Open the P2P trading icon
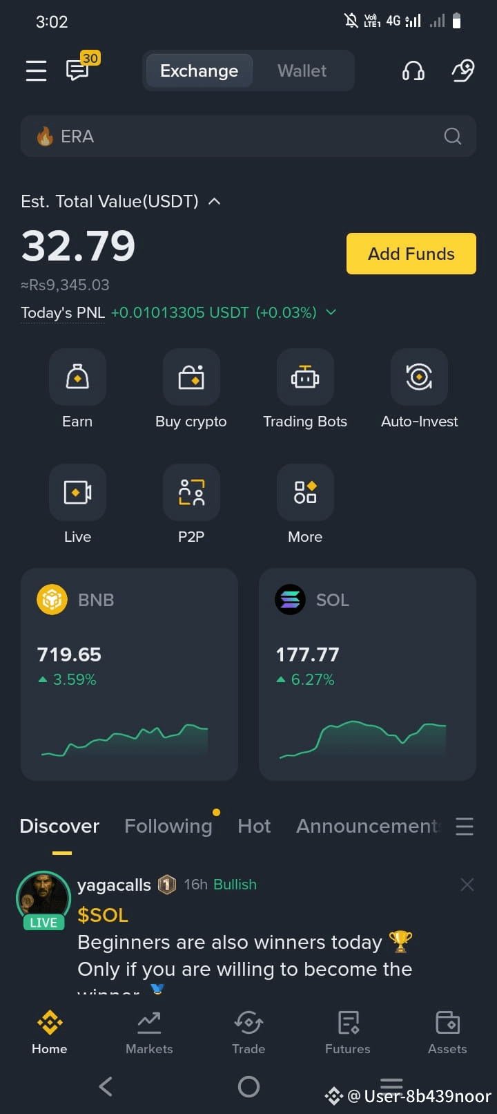Viewport: 497px width, 1114px height. [x=191, y=492]
